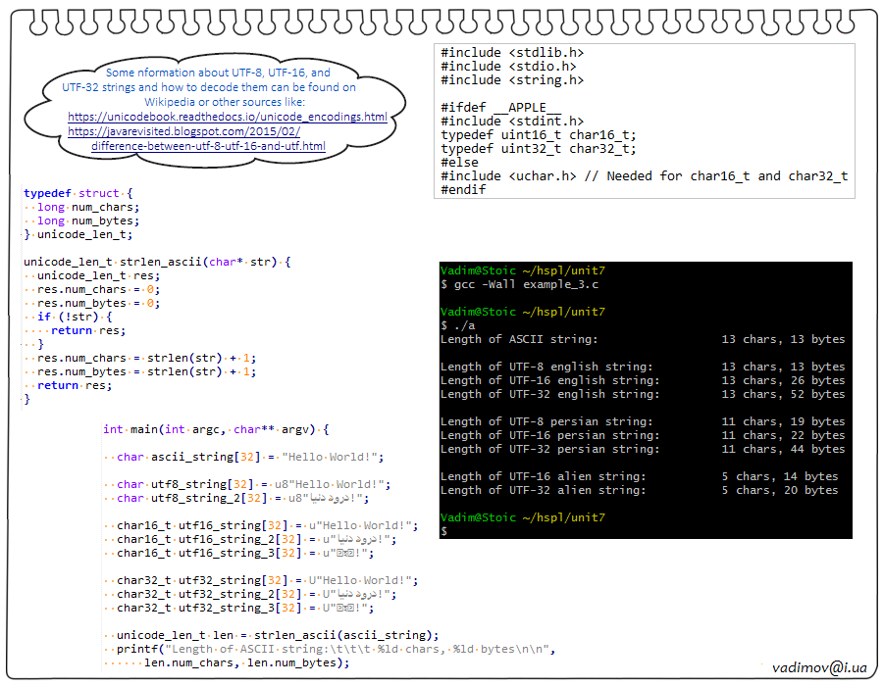Select the typedef uint16_t char16_t line
This screenshot has width=883, height=686.
click(x=538, y=135)
